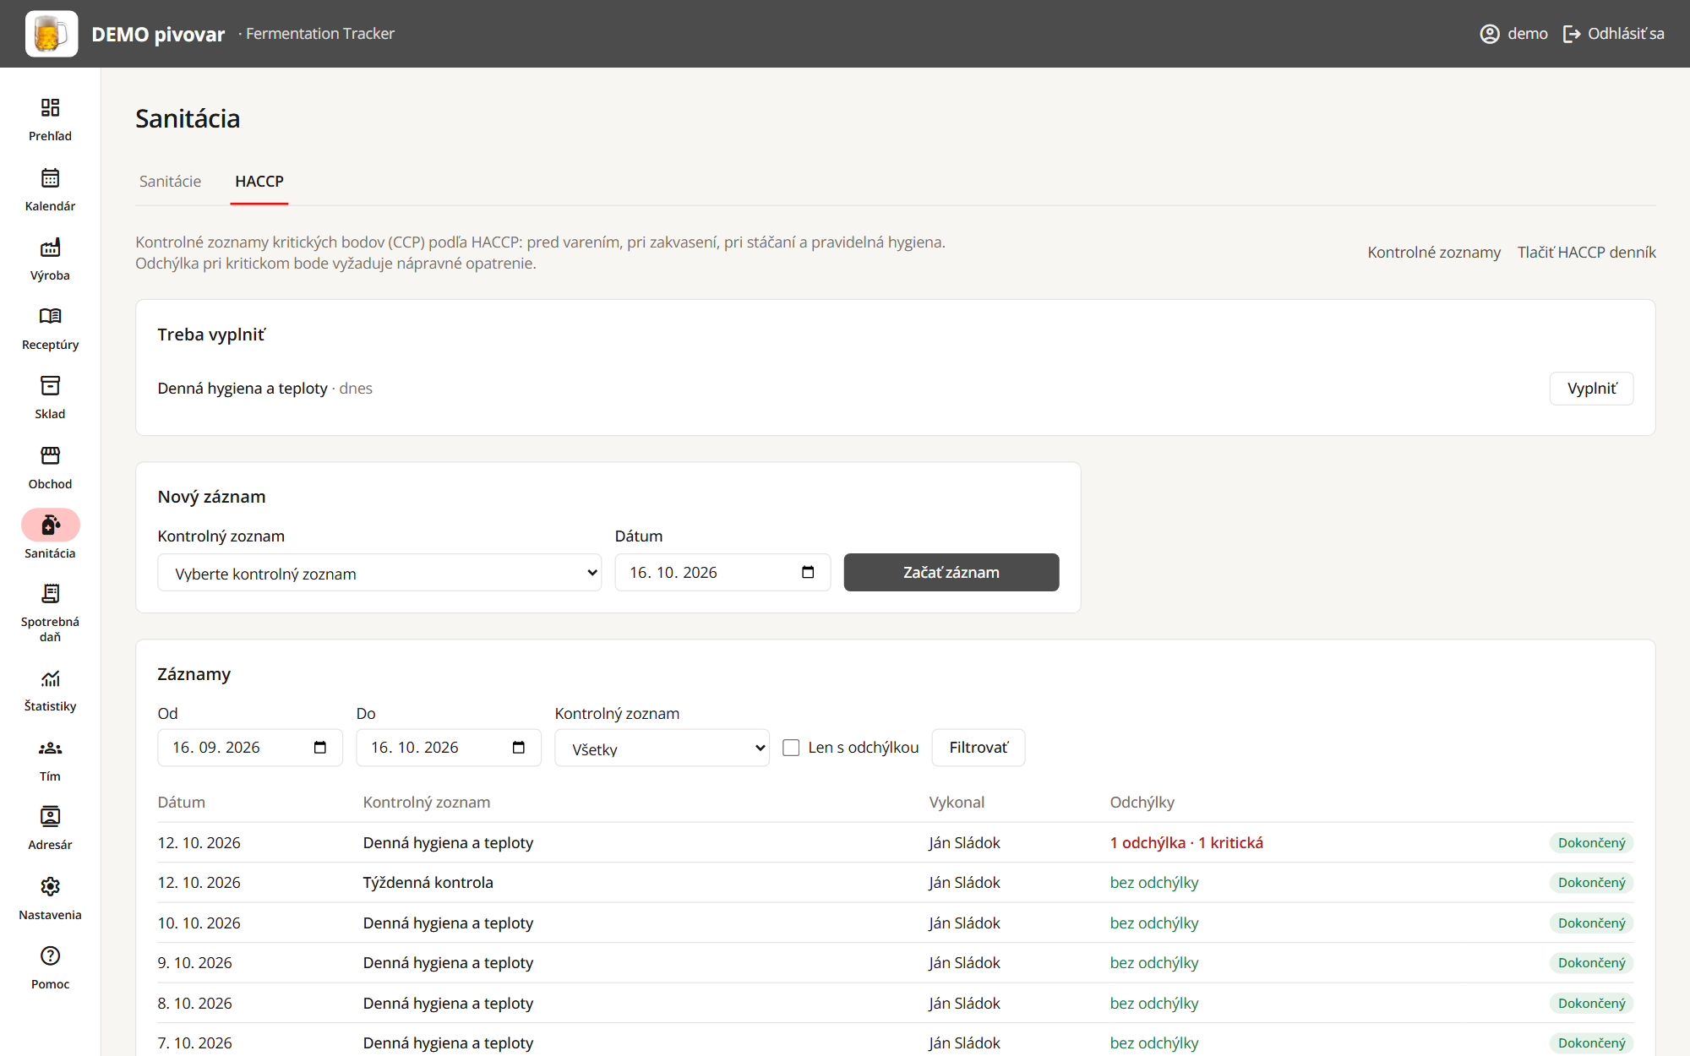Open the Obchod store icon
The width and height of the screenshot is (1690, 1056).
tap(50, 455)
